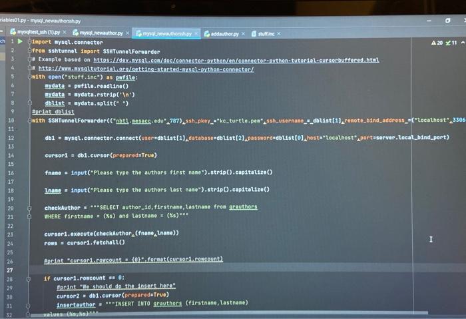466x319 pixels.
Task: Click fold end marker on line 21
Action: click(x=29, y=216)
